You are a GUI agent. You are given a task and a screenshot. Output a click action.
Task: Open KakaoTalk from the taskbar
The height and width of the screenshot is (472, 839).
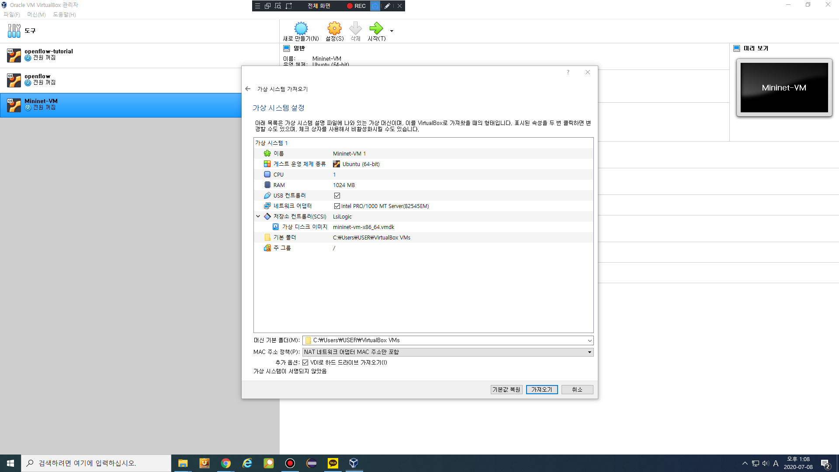coord(333,463)
